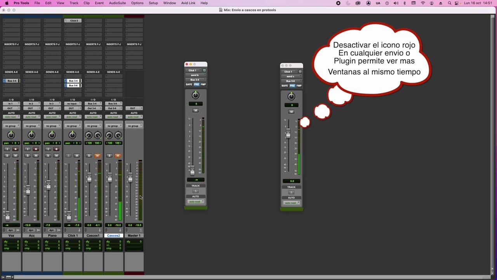Record-enable the Piano track
497x280 pixels.
click(56, 149)
